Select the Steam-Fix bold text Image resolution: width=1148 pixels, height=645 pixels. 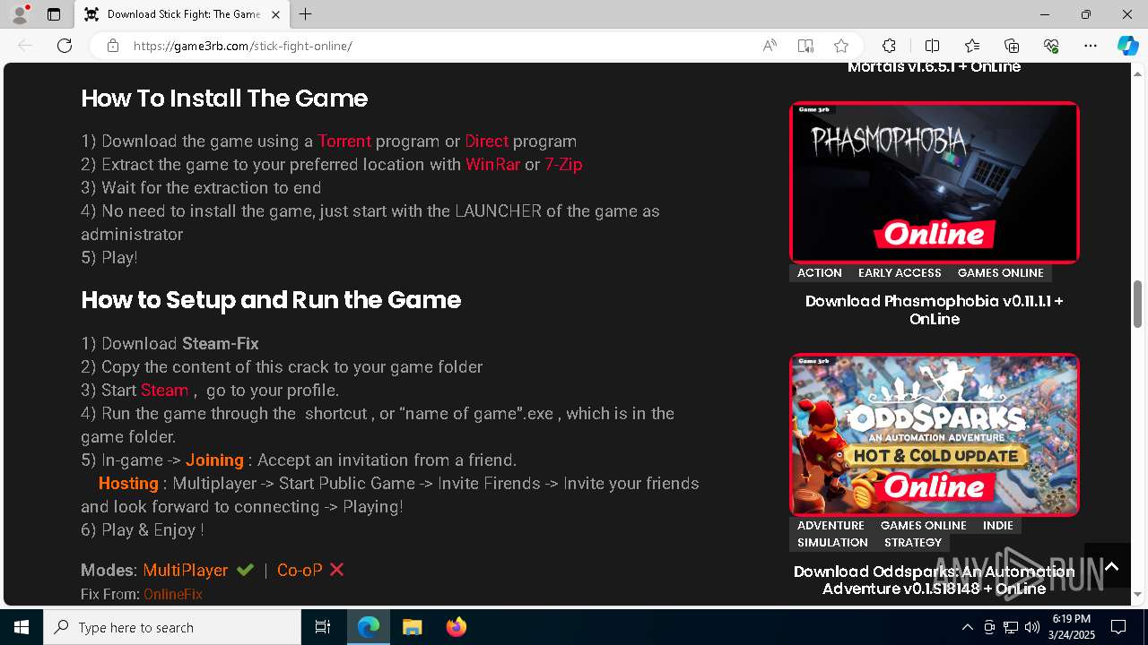coord(221,344)
